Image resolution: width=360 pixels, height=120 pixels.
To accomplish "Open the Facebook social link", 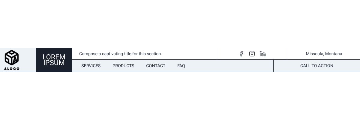I will pos(241,54).
